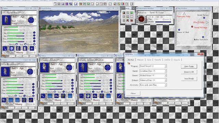Click Holy Meiyan's Order-Chaos alignment dial
This screenshot has width=219, height=123.
30,72
